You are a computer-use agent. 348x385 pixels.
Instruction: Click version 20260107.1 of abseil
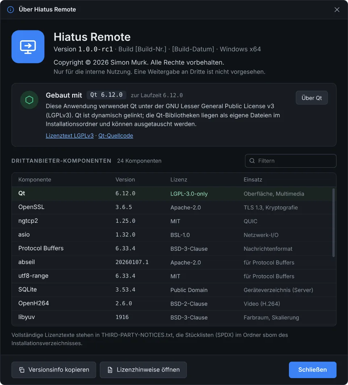[132, 262]
